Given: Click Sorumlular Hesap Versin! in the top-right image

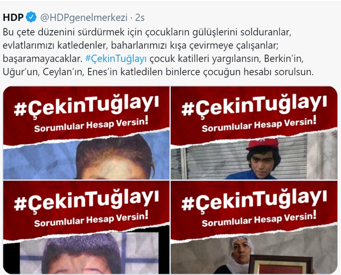Looking at the screenshot, I should pyautogui.click(x=259, y=125).
